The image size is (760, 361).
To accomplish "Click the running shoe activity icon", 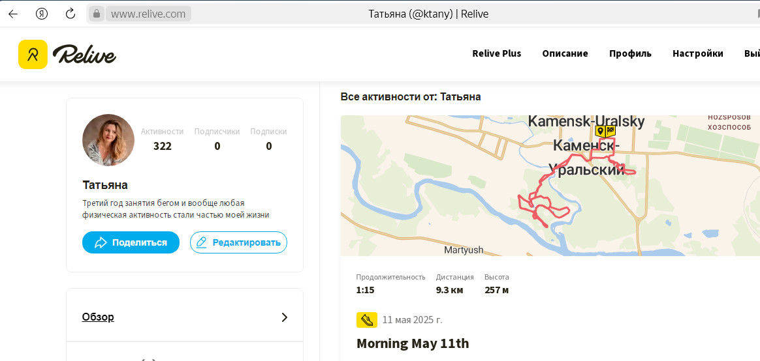I will click(x=367, y=320).
